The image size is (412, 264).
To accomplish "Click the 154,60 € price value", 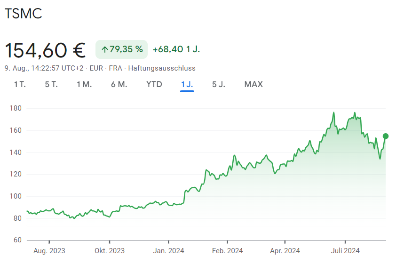I will [x=45, y=50].
